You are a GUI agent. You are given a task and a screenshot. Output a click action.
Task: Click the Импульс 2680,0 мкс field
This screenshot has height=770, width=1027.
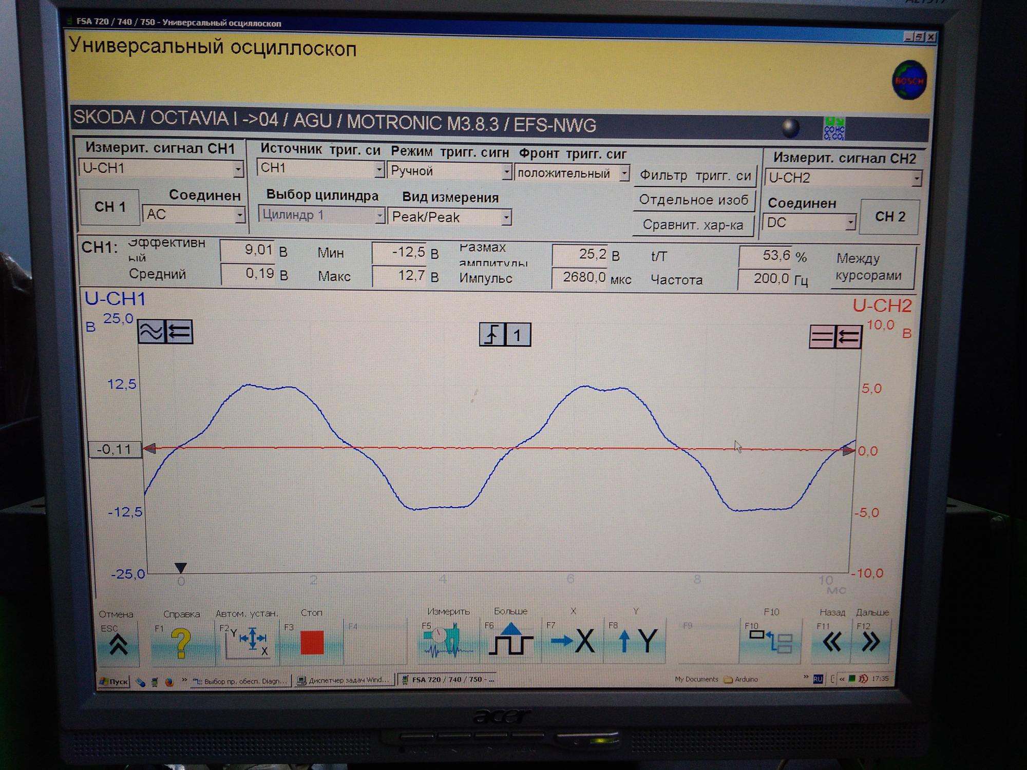pos(580,278)
